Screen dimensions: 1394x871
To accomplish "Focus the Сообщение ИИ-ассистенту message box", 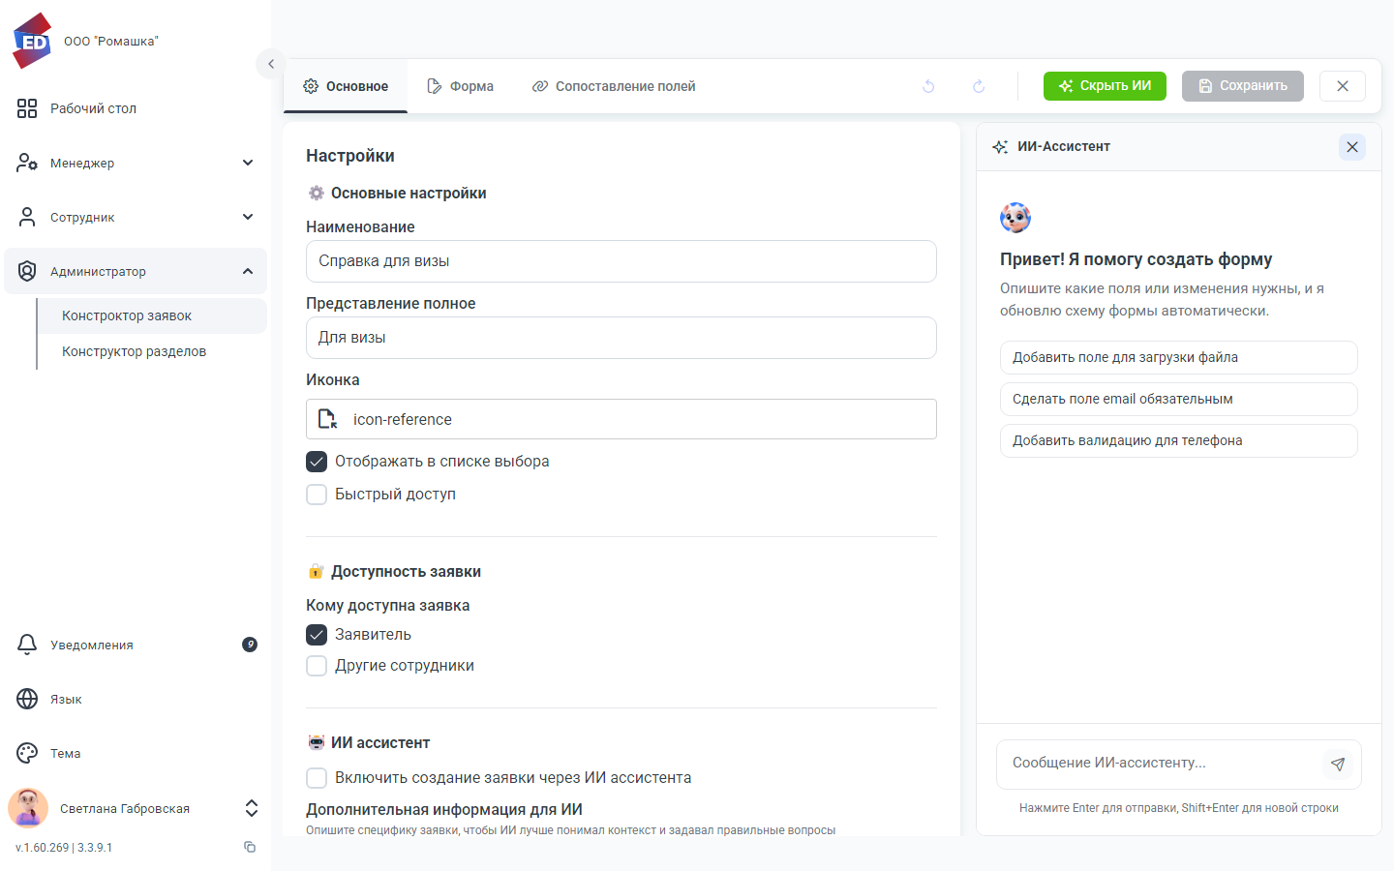I will click(1160, 764).
